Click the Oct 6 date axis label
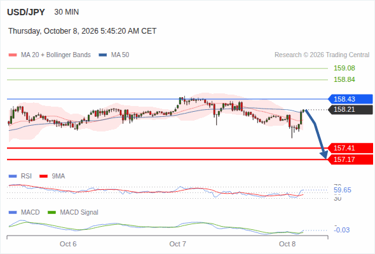The width and height of the screenshot is (375, 254). [x=68, y=244]
